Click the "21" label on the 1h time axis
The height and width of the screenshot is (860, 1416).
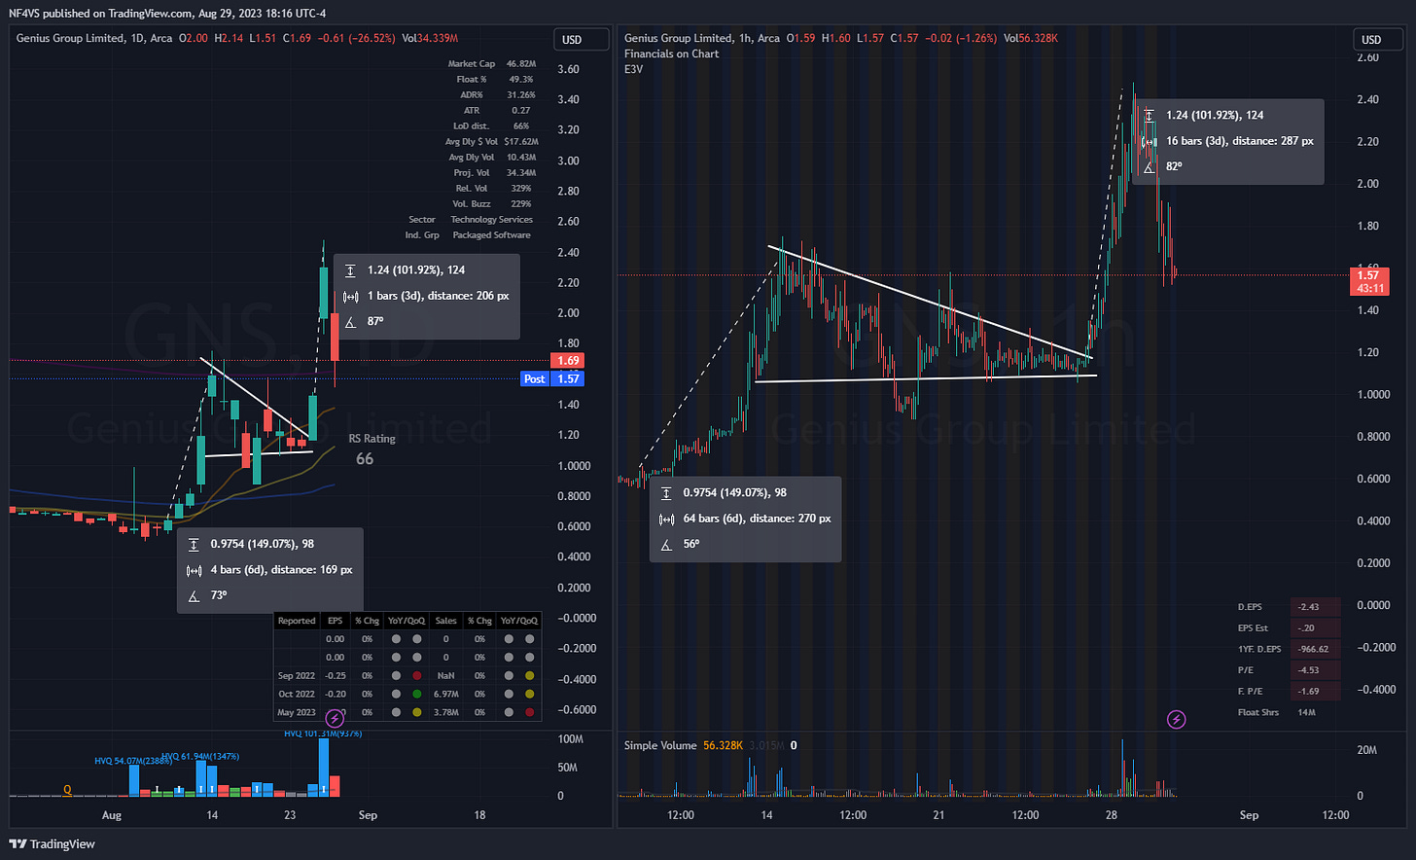(938, 815)
